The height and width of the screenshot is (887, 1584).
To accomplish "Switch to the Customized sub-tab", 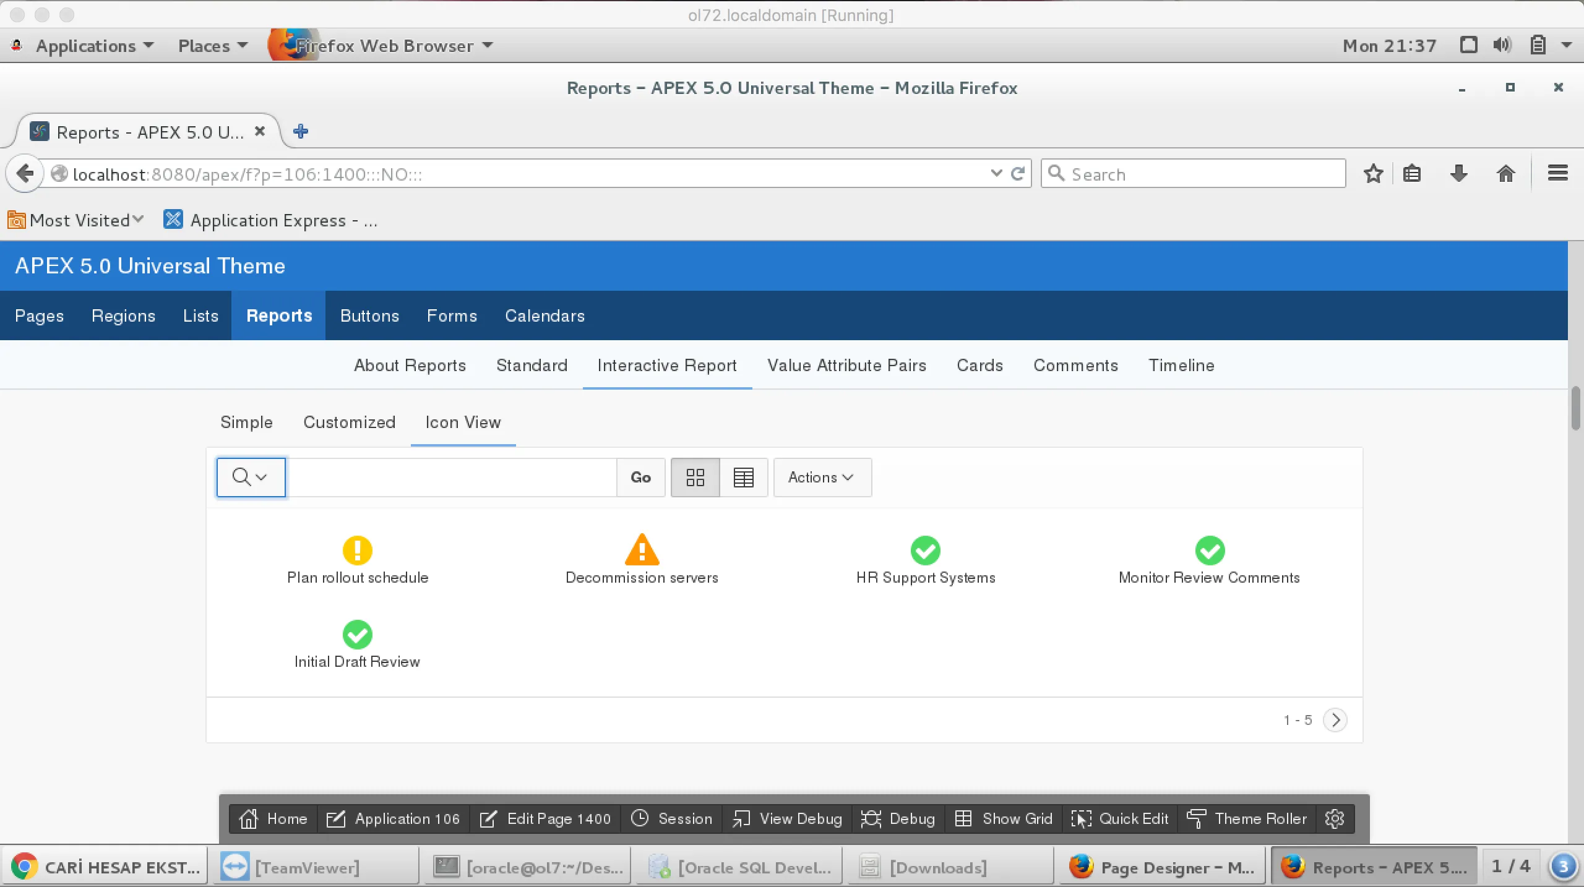I will [349, 422].
